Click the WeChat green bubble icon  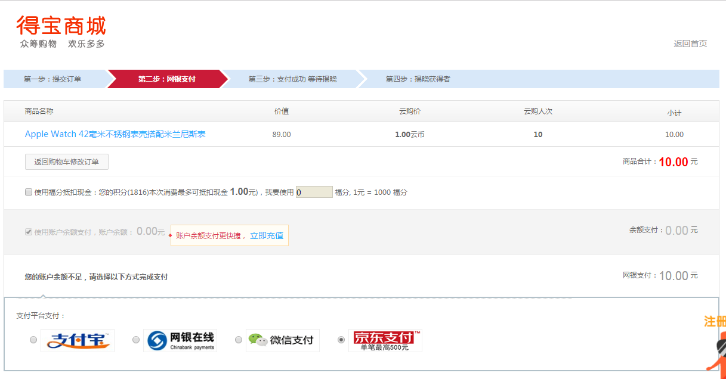(x=253, y=339)
